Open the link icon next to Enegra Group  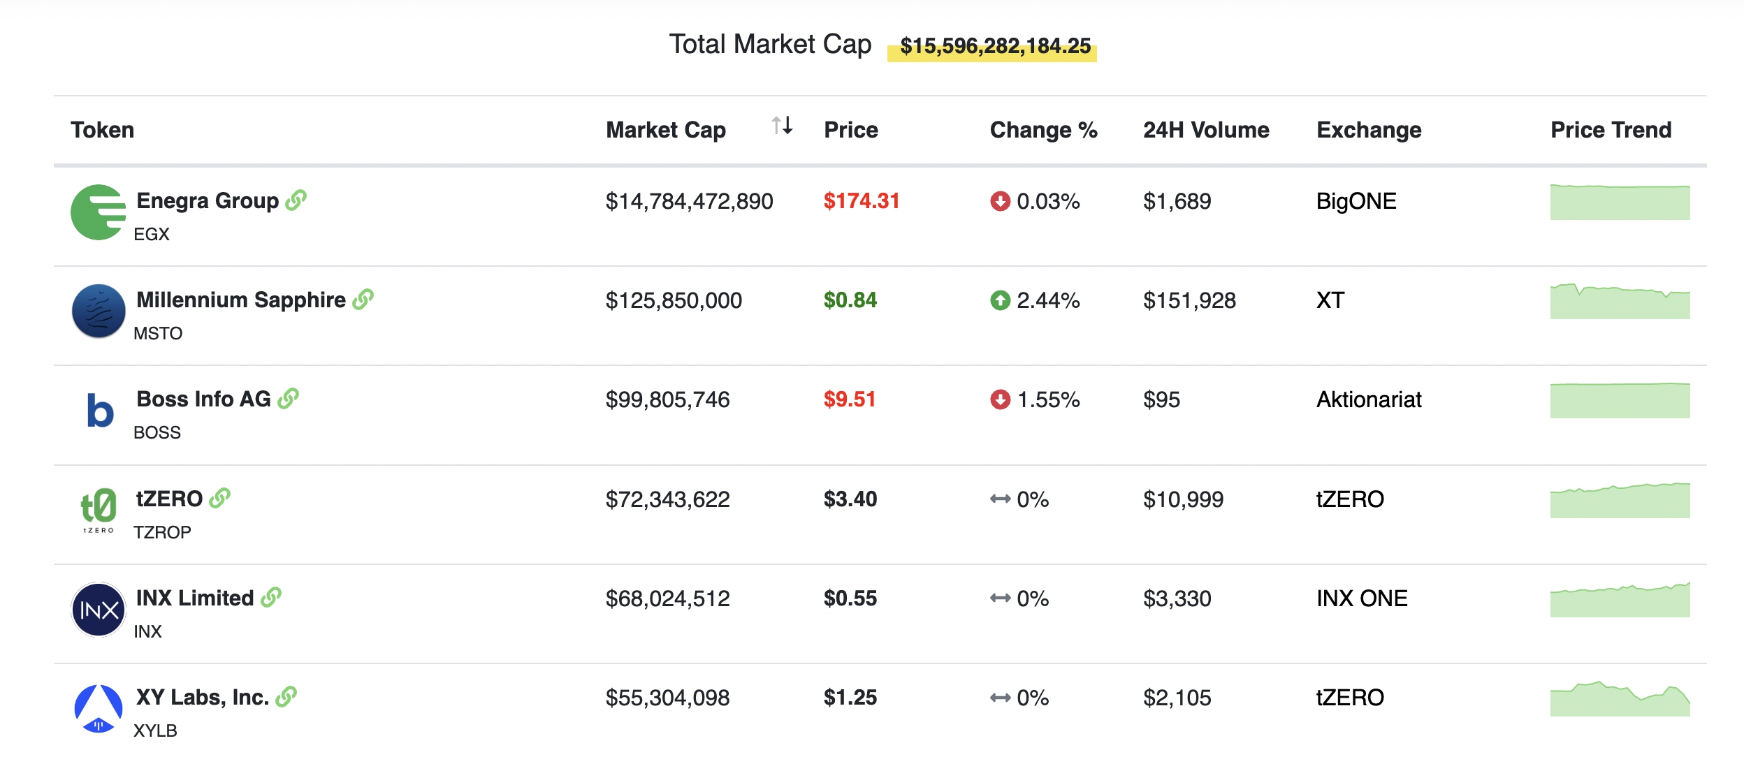coord(296,200)
